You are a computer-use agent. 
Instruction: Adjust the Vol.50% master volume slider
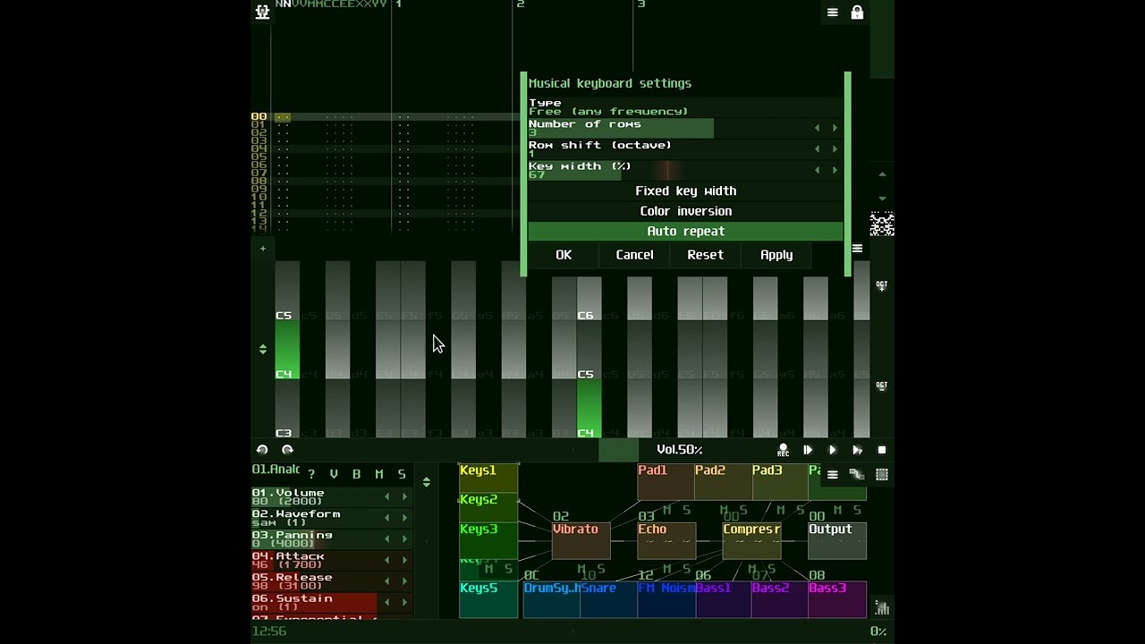(680, 450)
